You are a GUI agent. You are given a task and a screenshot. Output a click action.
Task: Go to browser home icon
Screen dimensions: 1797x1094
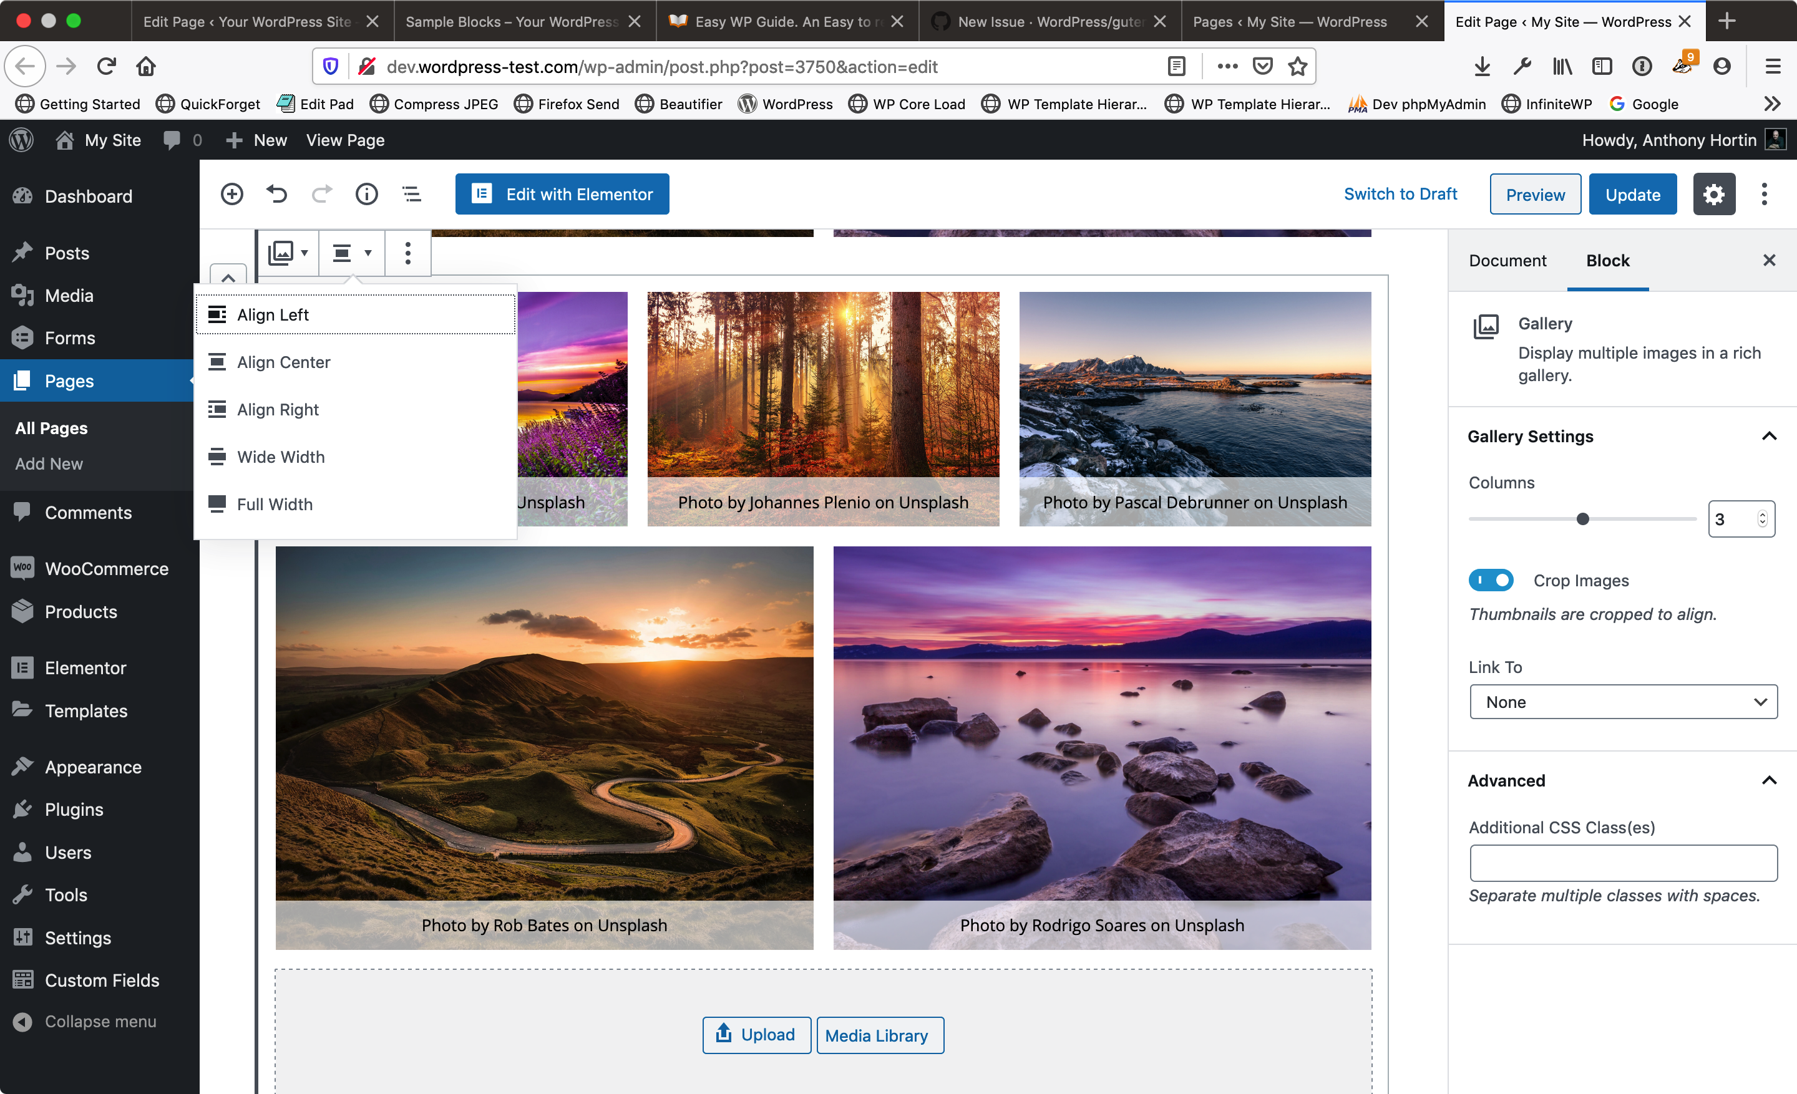coord(146,66)
